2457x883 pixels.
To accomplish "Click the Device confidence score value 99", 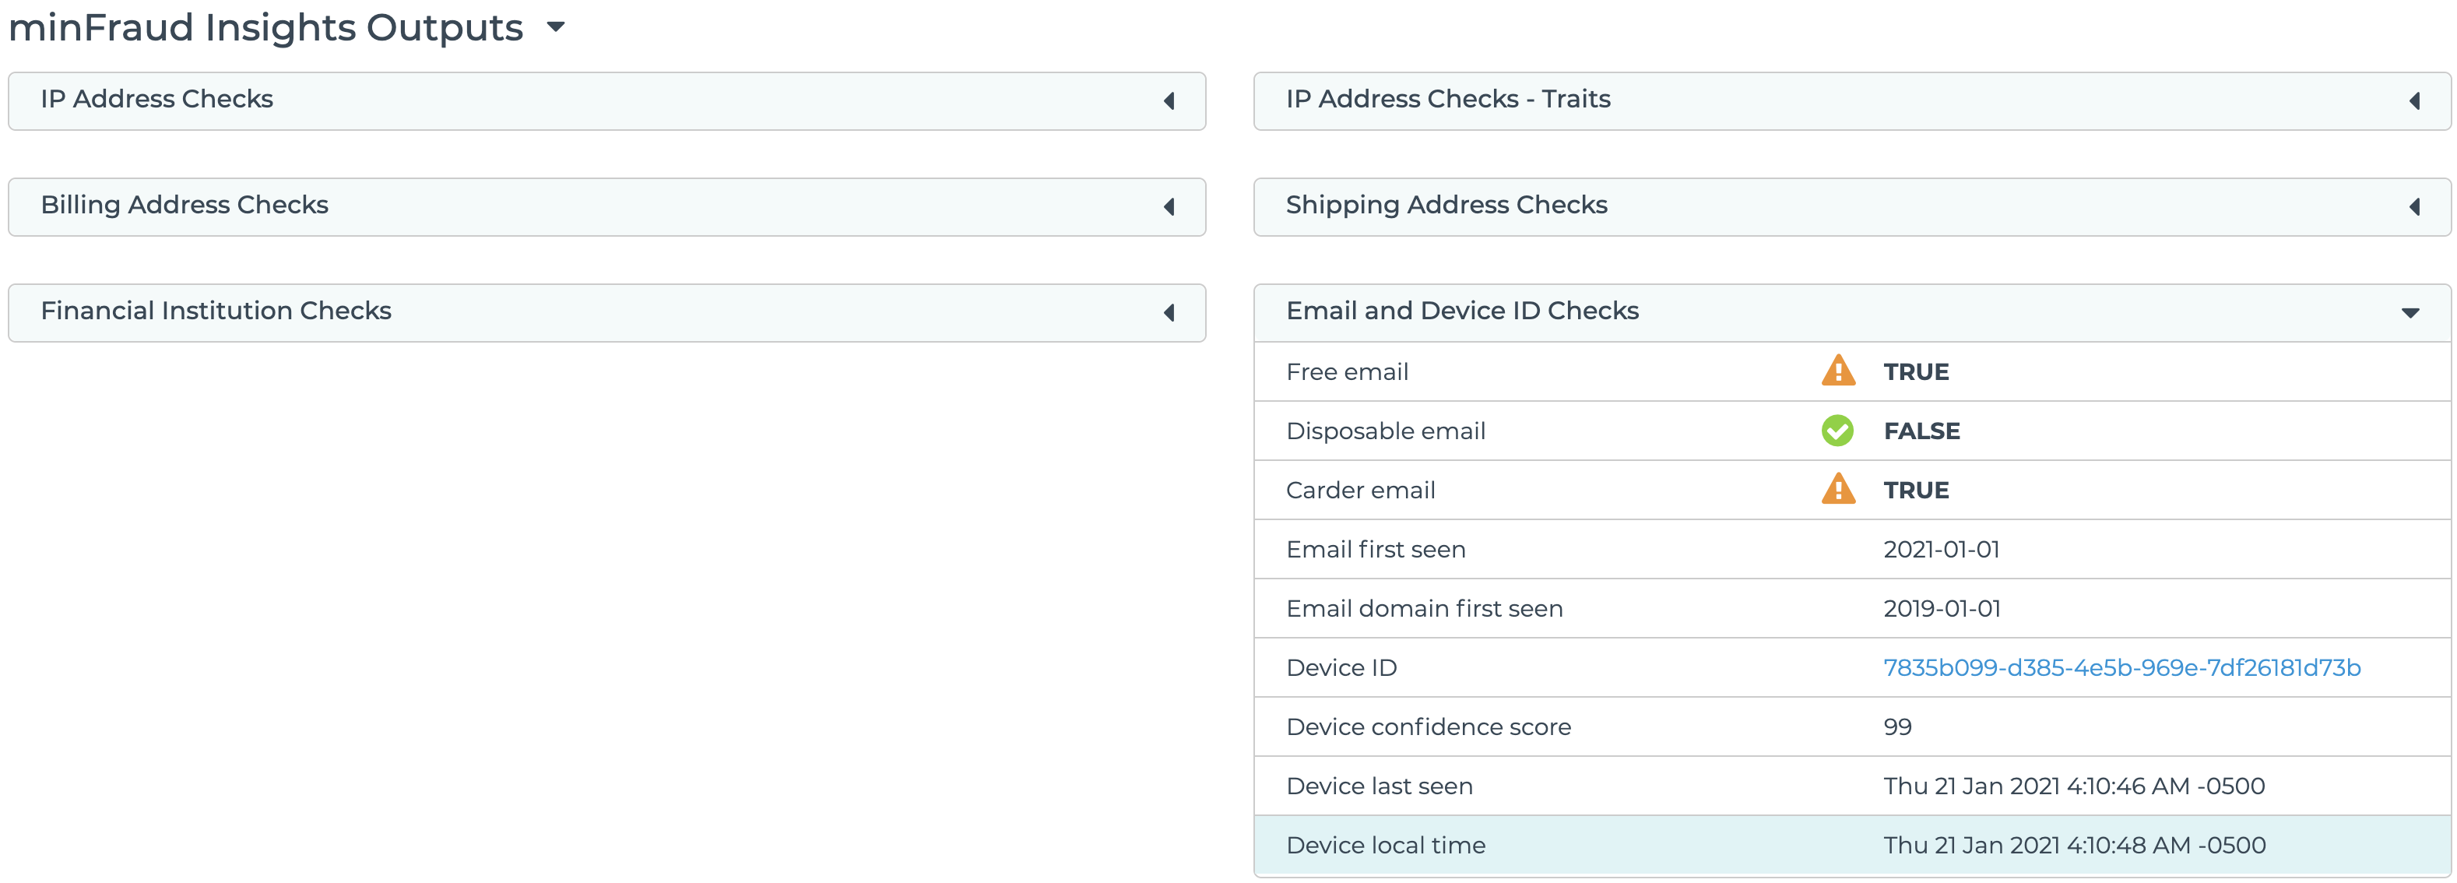I will 1896,726.
